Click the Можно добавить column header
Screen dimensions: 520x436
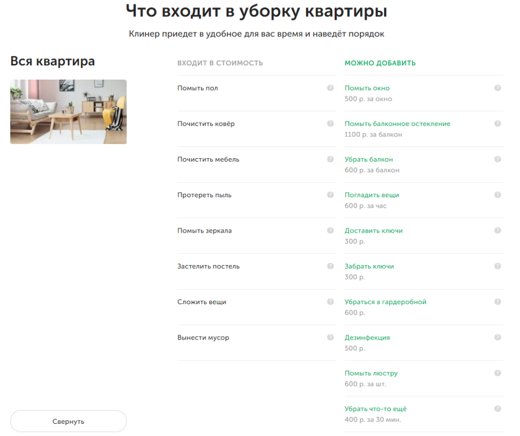click(380, 63)
